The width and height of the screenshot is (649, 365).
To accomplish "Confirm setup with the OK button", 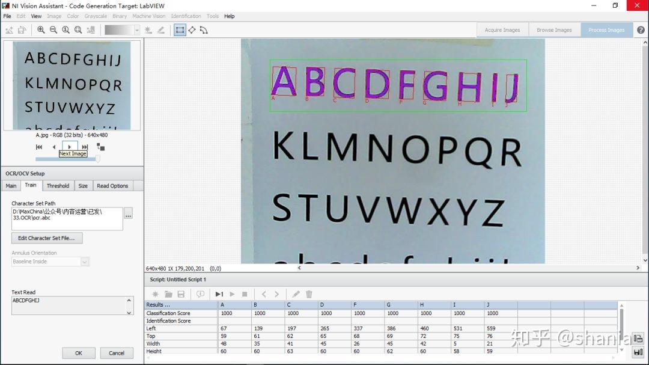I will 78,353.
